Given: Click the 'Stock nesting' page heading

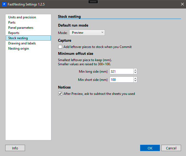Looking at the screenshot, I should point(69,16).
